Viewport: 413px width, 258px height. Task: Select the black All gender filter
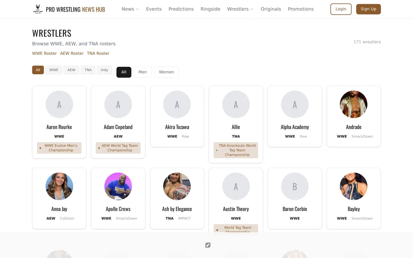pos(124,72)
